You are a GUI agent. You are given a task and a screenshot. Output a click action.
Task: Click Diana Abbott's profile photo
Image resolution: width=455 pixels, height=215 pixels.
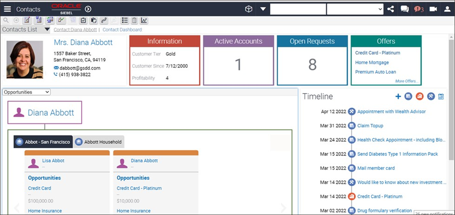coord(25,60)
